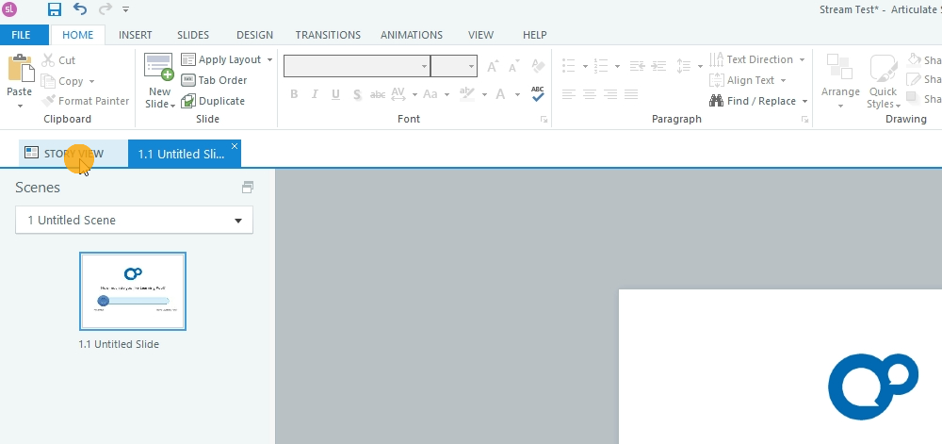
Task: Open the font name combo box
Action: pyautogui.click(x=357, y=66)
